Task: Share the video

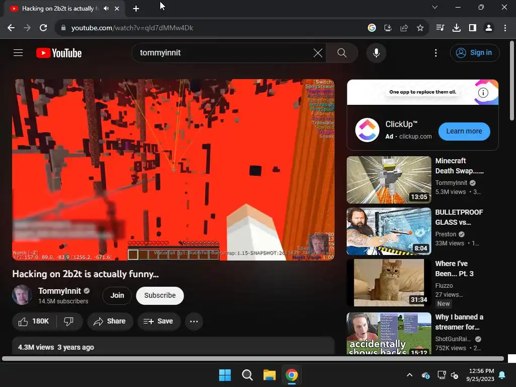Action: (x=110, y=321)
